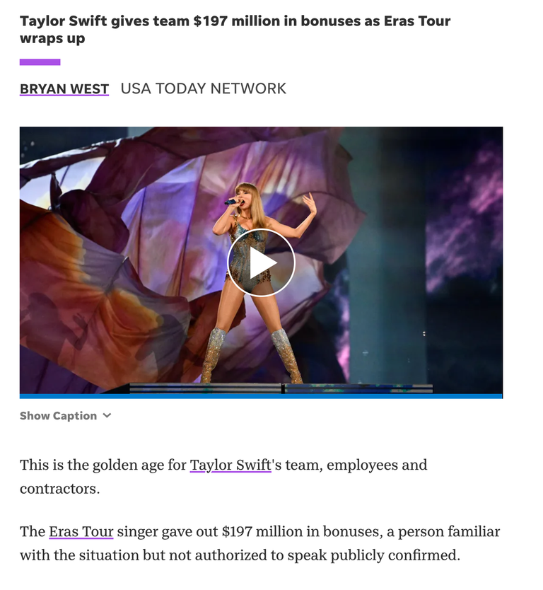
Task: Click the chevron beside Show Caption
Action: [107, 415]
